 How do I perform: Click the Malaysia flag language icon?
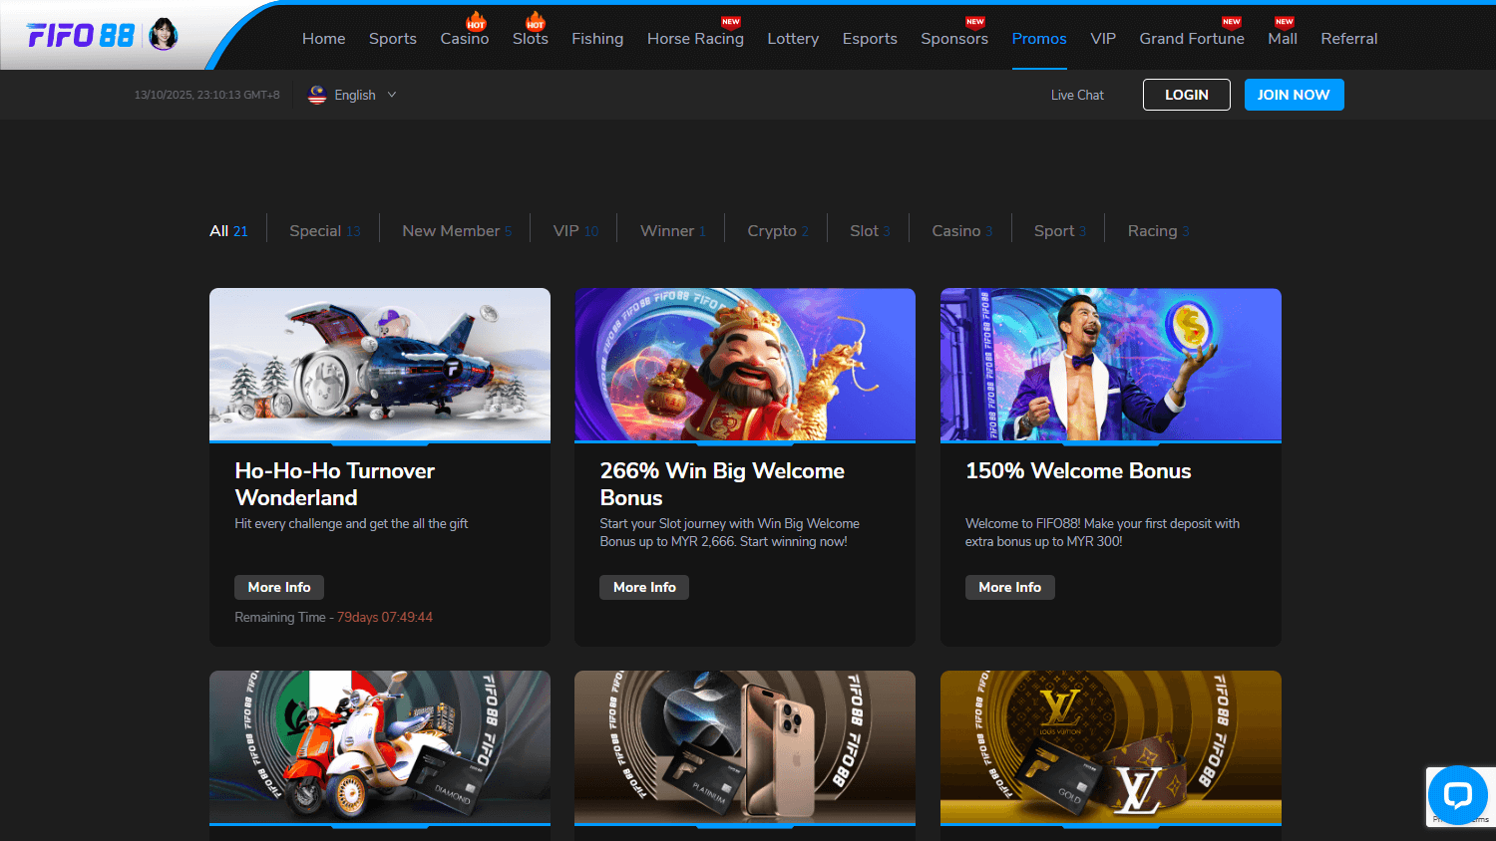(x=316, y=94)
